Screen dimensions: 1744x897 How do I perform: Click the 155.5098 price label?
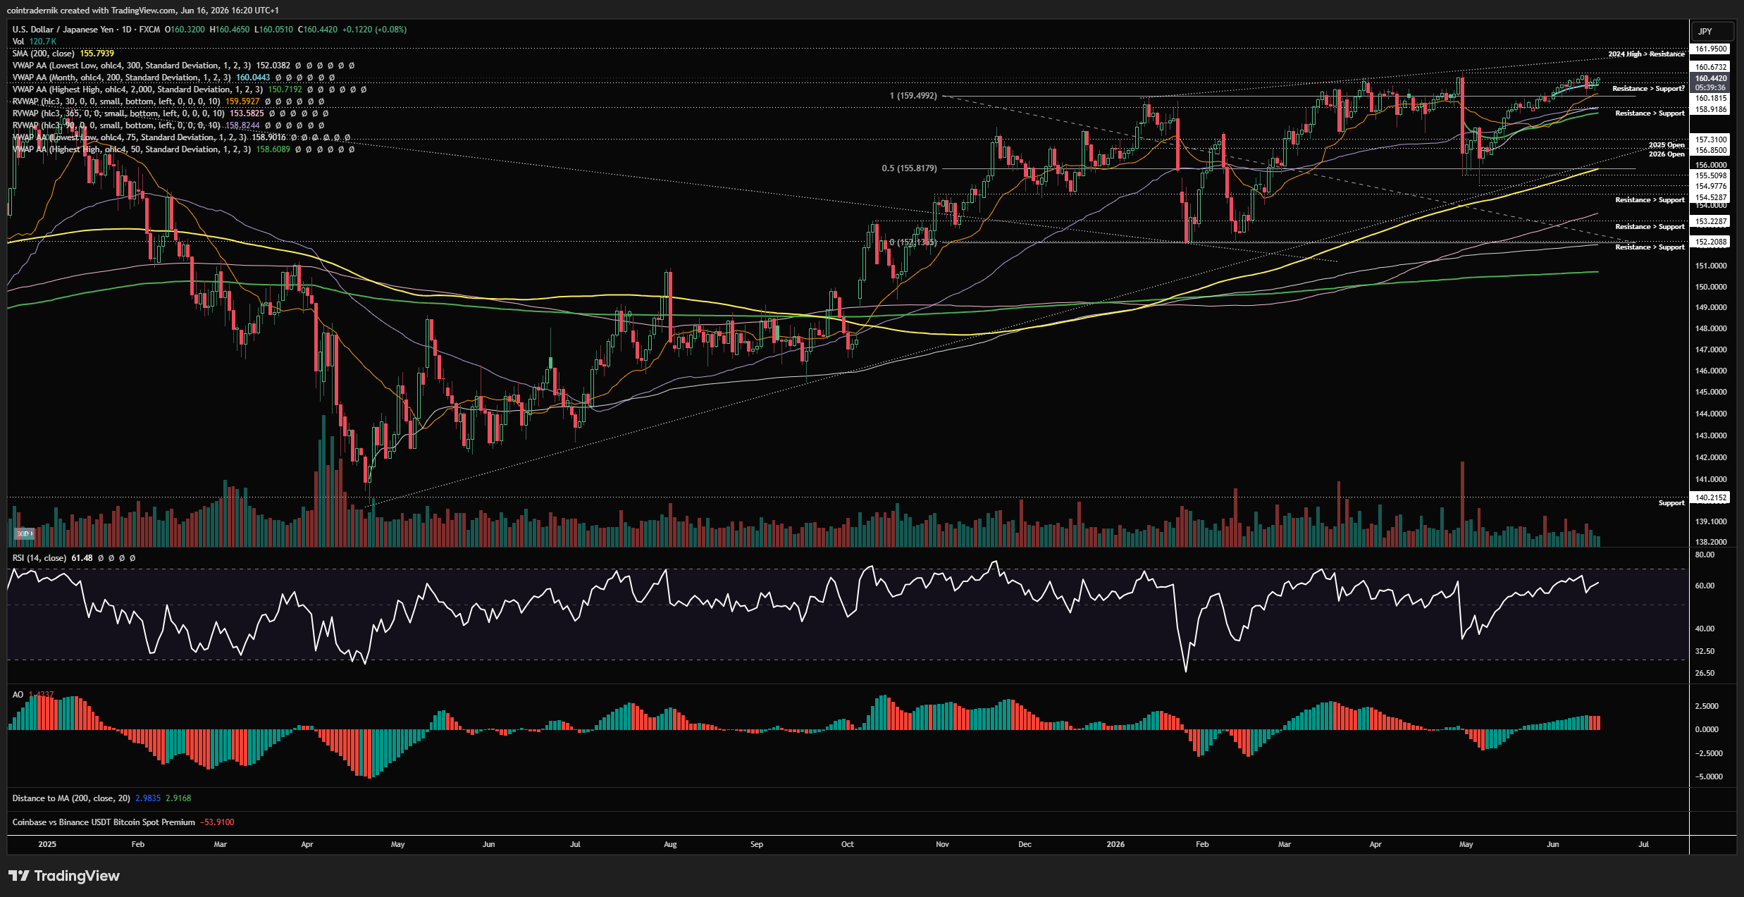1711,175
